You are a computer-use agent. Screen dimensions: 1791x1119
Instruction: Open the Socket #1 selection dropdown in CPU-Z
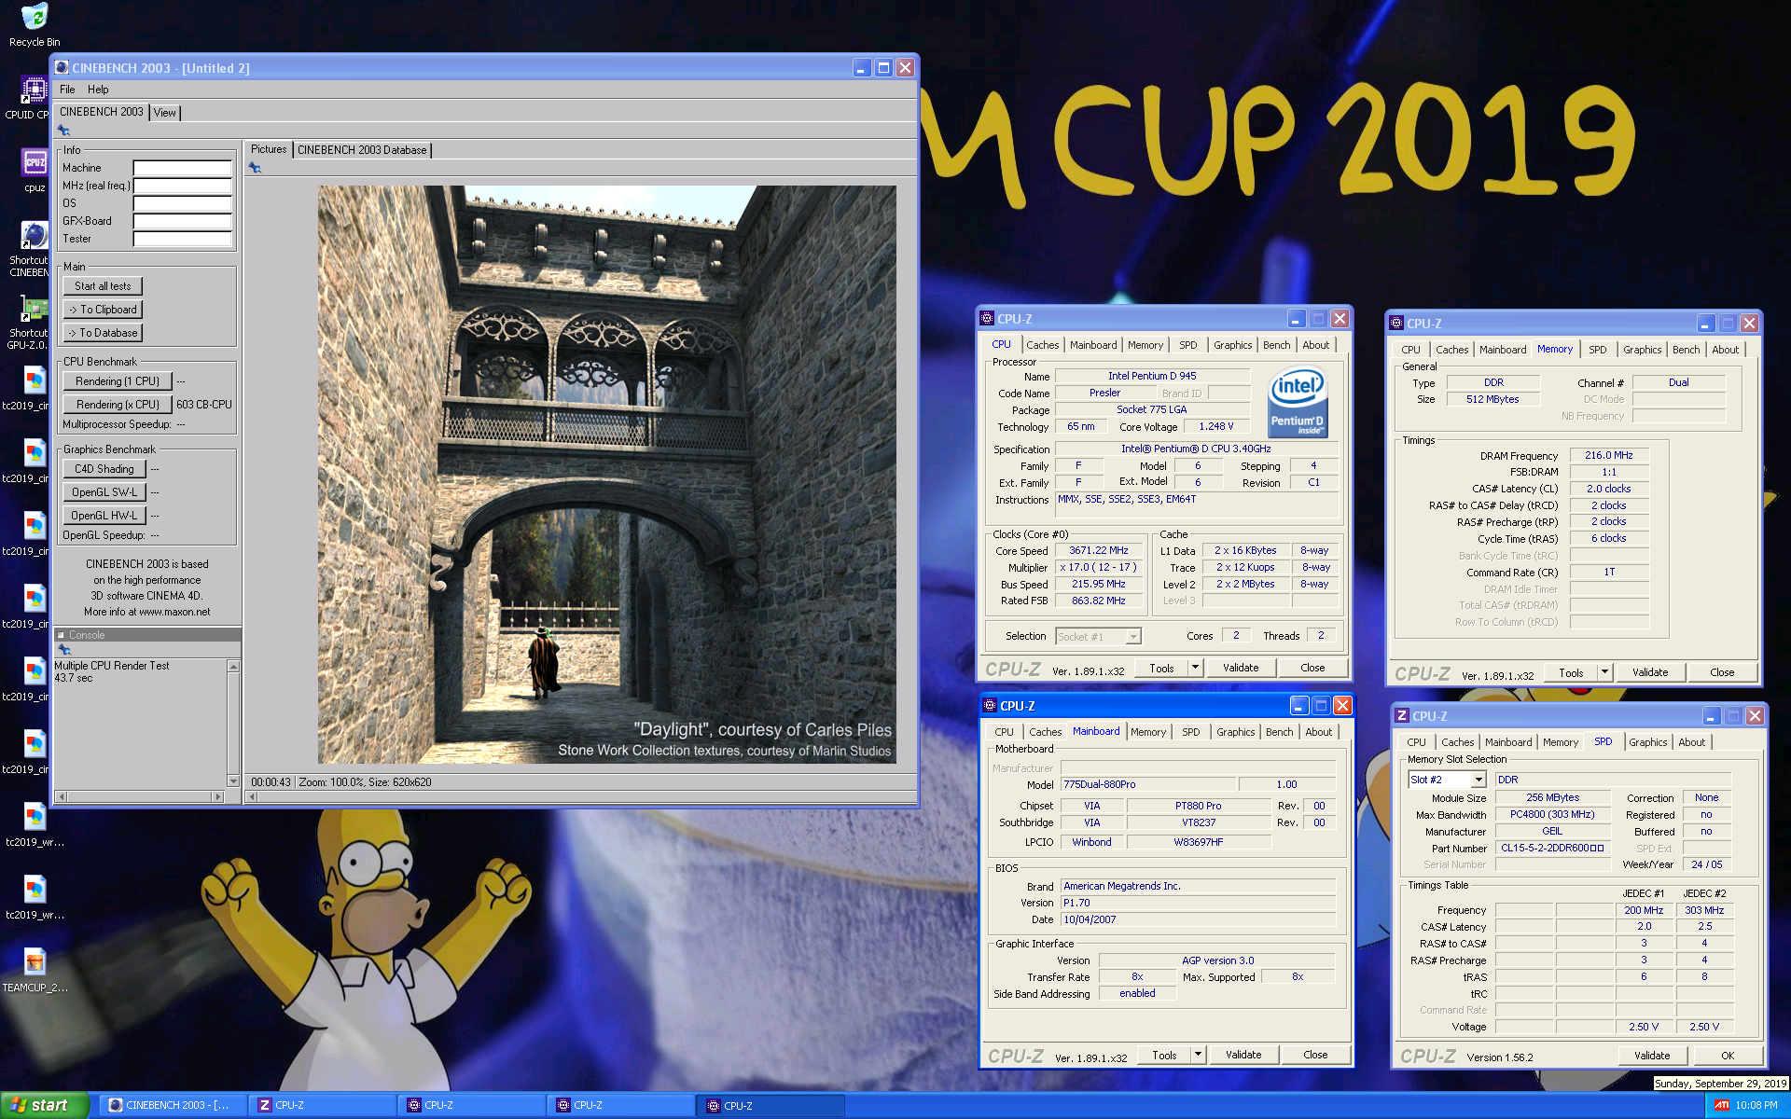coord(1133,637)
